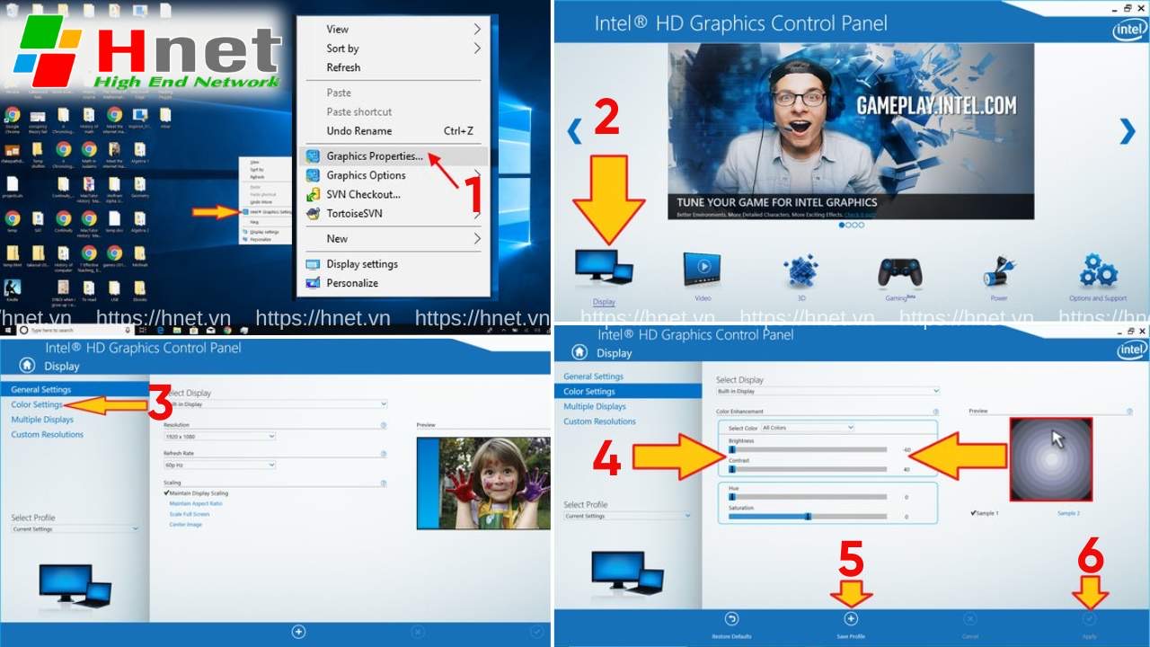Click the Save Profile plus icon in Color Settings
Image resolution: width=1150 pixels, height=647 pixels.
tap(851, 619)
